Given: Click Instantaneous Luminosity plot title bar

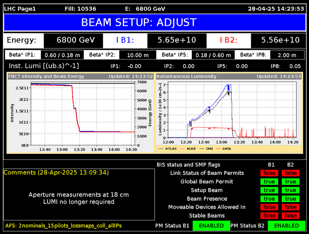Looking at the screenshot, I should pos(229,76).
